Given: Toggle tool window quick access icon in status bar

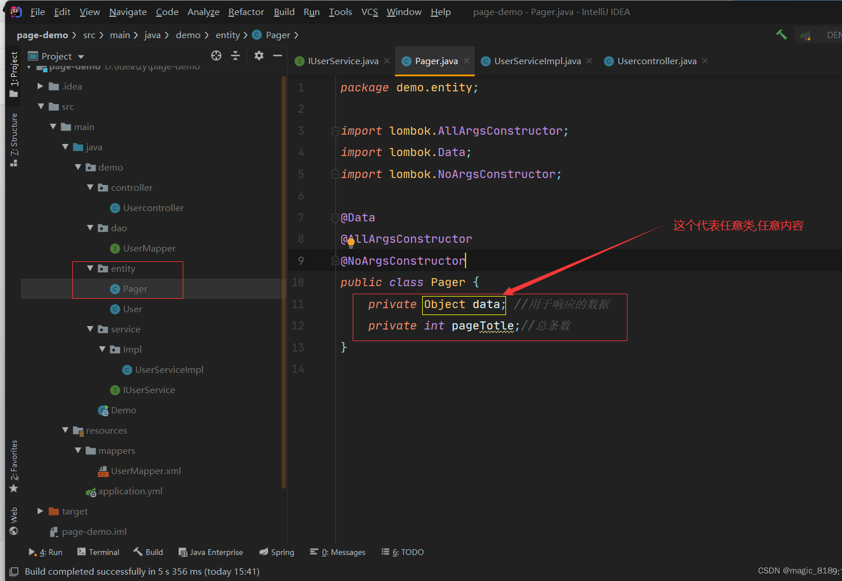Looking at the screenshot, I should 14,572.
